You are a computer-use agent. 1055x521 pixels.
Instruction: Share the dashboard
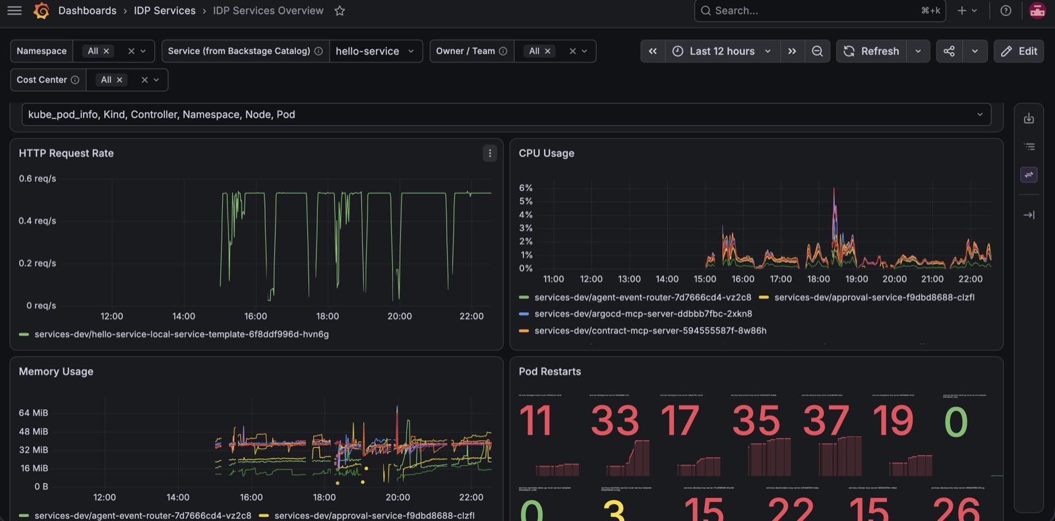[949, 51]
